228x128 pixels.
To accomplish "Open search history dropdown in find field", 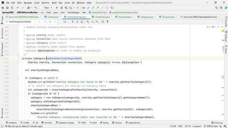I will [x=6, y=22].
